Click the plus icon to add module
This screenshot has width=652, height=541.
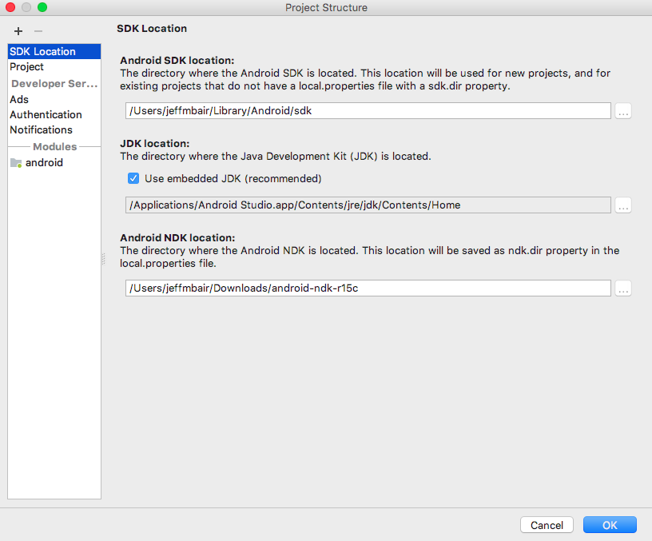18,31
